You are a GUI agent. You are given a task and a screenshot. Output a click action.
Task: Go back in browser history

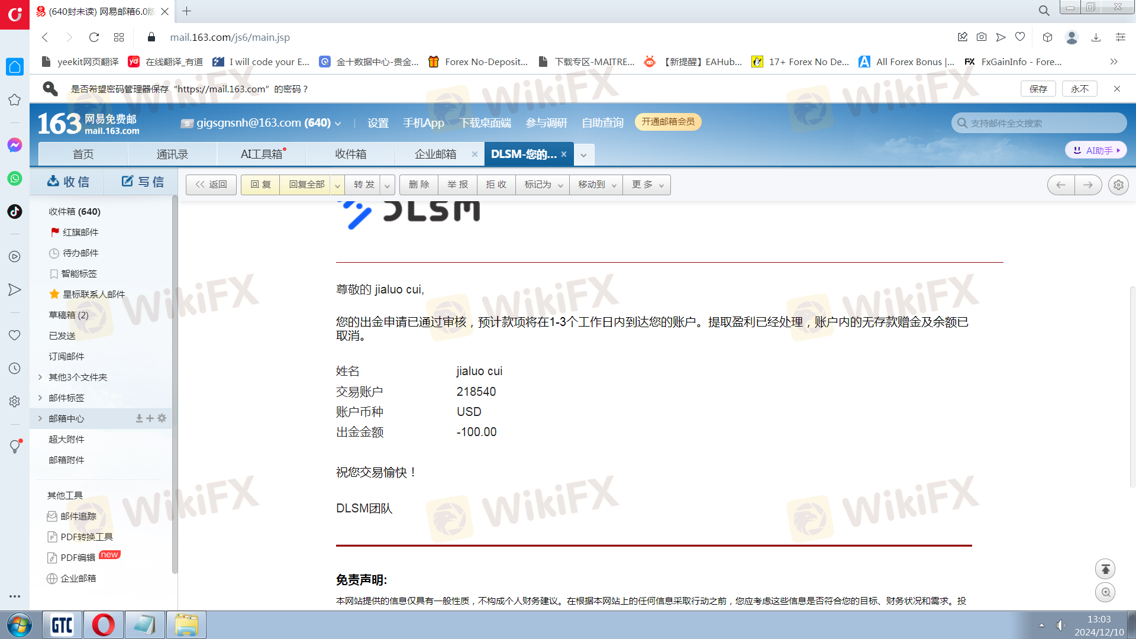(x=45, y=37)
